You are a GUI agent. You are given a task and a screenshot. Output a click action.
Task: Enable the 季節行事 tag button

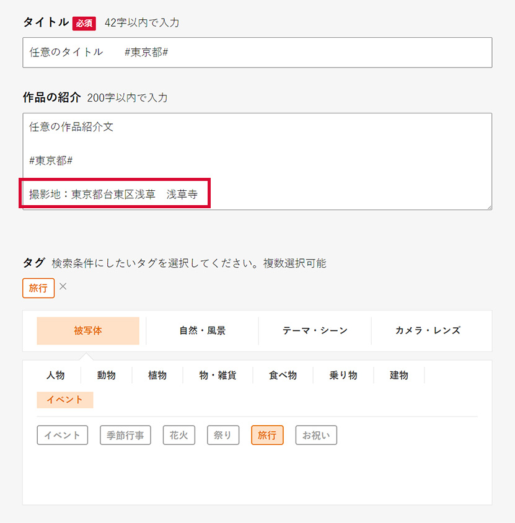(x=125, y=435)
